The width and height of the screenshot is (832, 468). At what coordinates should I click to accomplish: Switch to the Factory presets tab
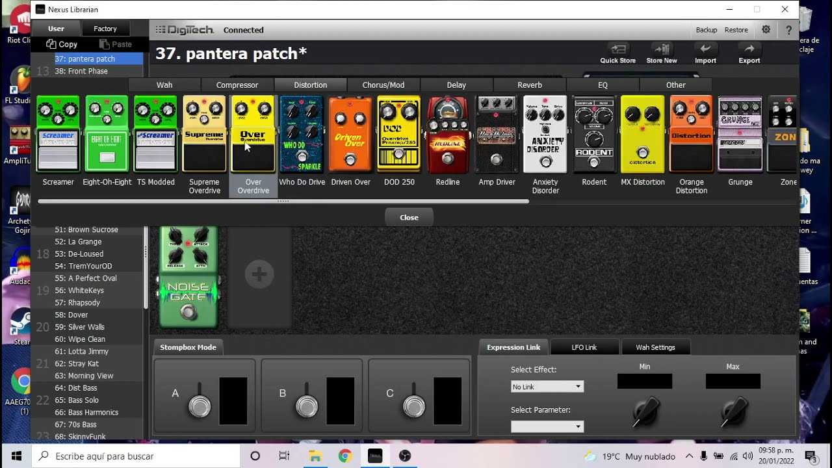tap(105, 29)
